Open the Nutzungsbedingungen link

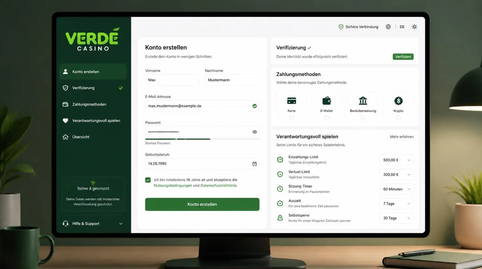pos(173,186)
